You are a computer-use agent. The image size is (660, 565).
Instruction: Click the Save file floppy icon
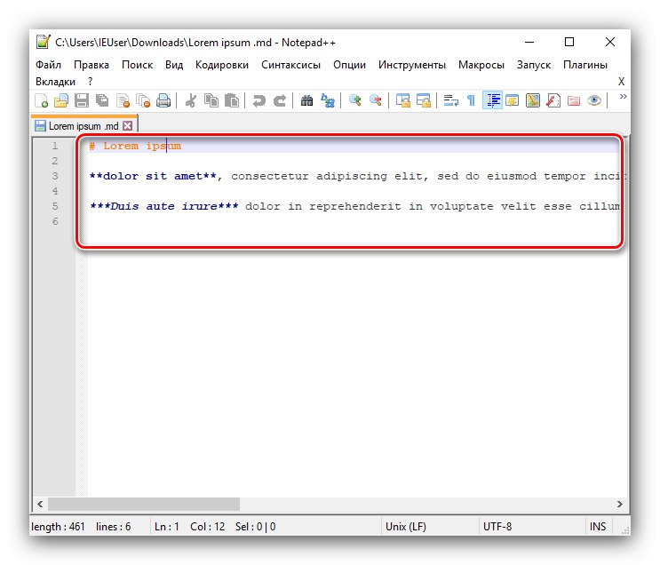(82, 100)
